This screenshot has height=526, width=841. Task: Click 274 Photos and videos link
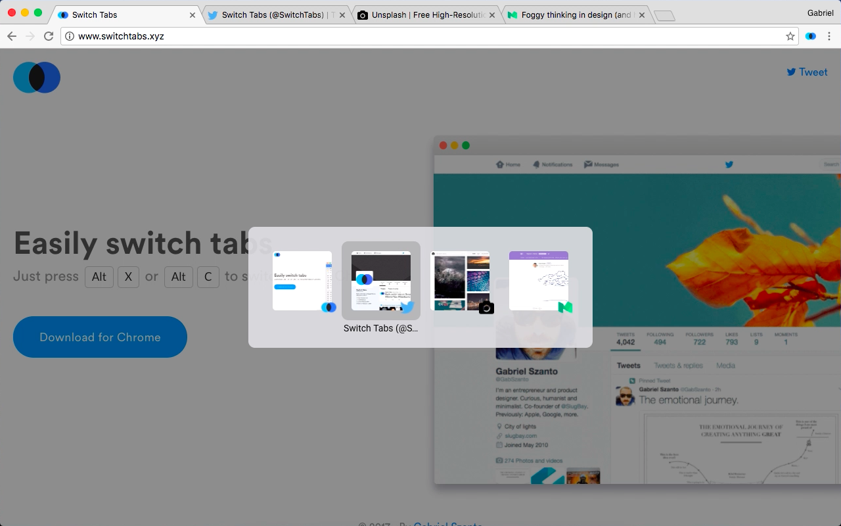534,461
